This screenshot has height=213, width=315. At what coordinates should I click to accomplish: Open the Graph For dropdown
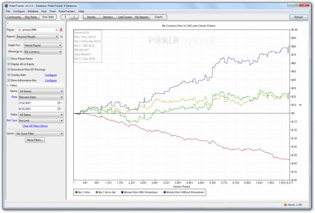[x=43, y=45]
